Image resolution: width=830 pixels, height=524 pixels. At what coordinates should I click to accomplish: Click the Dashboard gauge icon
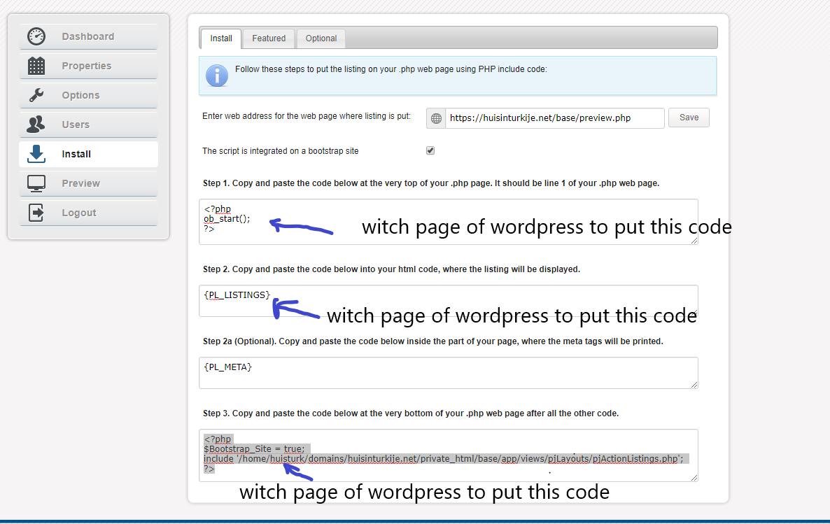(x=36, y=36)
